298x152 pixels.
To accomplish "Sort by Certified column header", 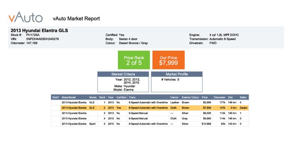I will coord(121,98).
